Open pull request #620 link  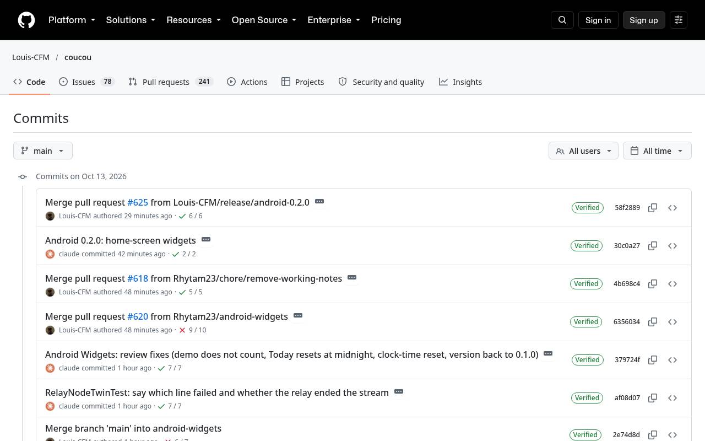[138, 316]
